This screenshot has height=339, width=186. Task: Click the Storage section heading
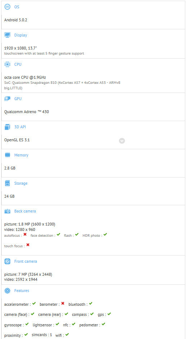21,183
